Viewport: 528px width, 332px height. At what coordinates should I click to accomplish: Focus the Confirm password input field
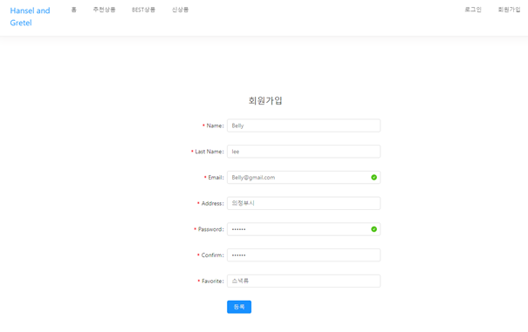click(x=304, y=255)
